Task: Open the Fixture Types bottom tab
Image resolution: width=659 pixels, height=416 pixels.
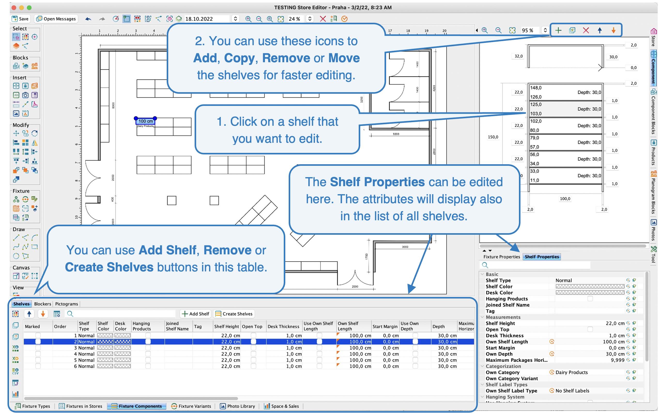Action: point(33,406)
